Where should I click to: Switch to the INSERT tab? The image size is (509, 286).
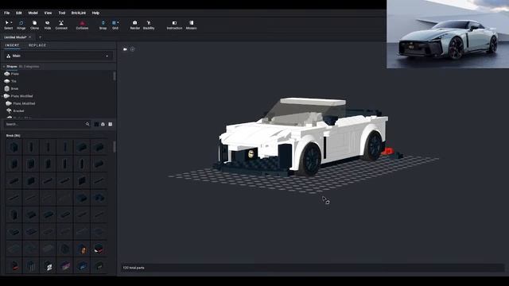[x=13, y=45]
